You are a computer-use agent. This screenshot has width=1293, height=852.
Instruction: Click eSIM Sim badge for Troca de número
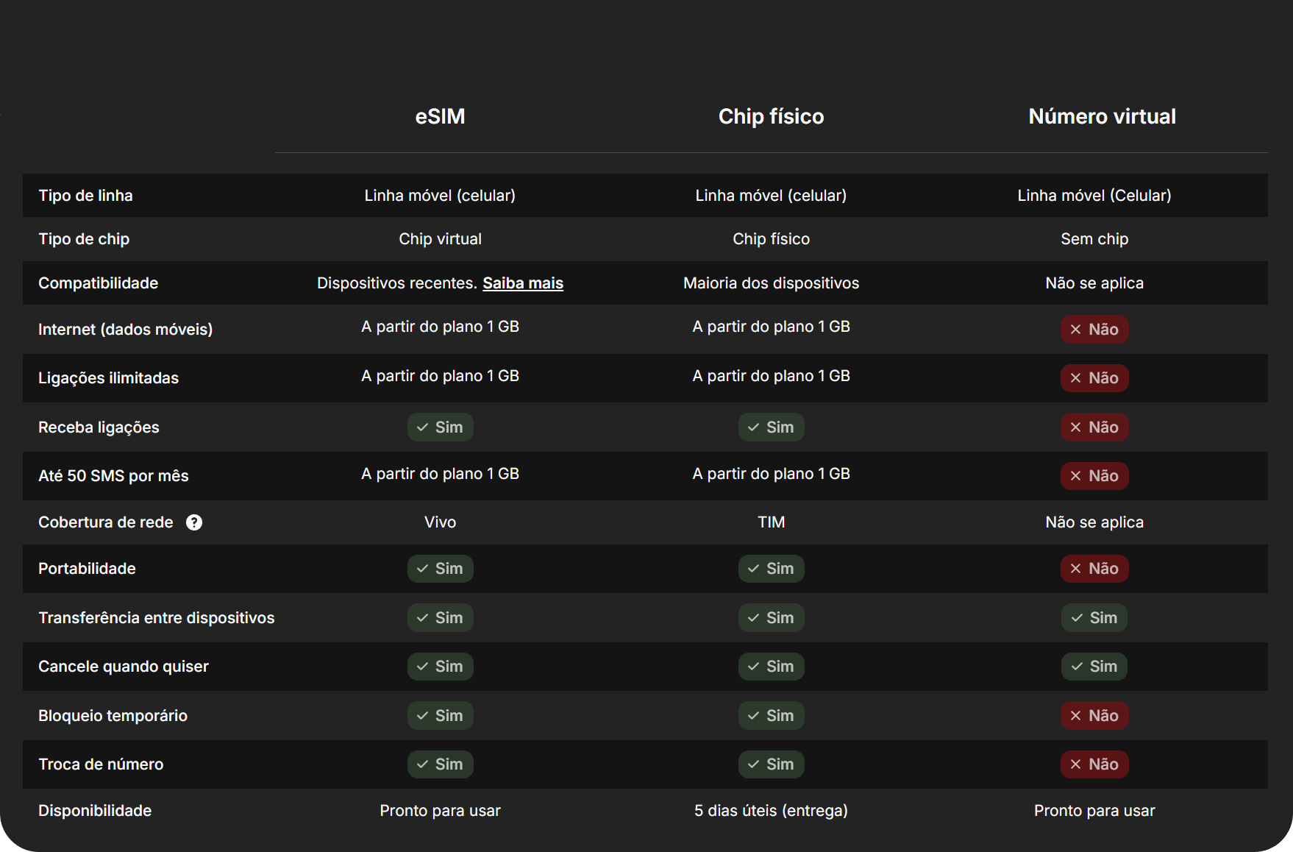tap(440, 764)
